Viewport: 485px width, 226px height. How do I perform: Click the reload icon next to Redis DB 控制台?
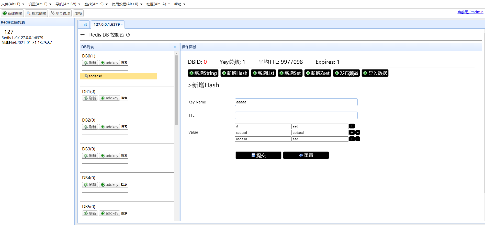(x=128, y=35)
